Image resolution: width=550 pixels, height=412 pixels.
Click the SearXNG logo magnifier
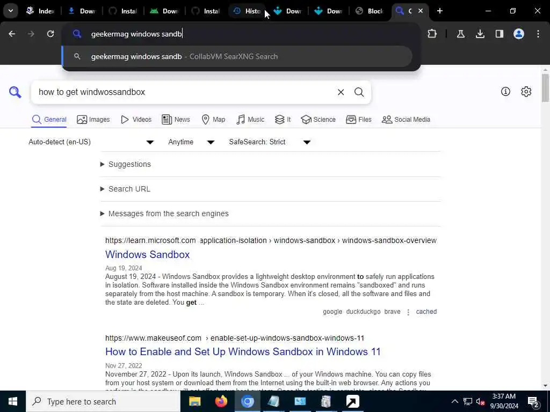coord(15,92)
